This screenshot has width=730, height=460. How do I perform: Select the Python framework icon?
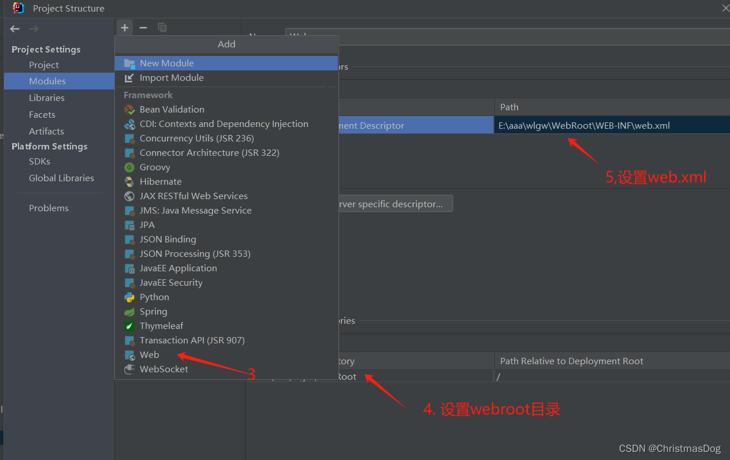click(128, 297)
